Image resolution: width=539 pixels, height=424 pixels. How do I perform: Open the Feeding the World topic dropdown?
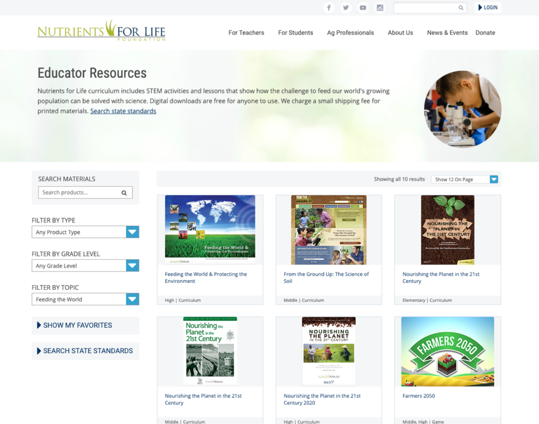(85, 299)
